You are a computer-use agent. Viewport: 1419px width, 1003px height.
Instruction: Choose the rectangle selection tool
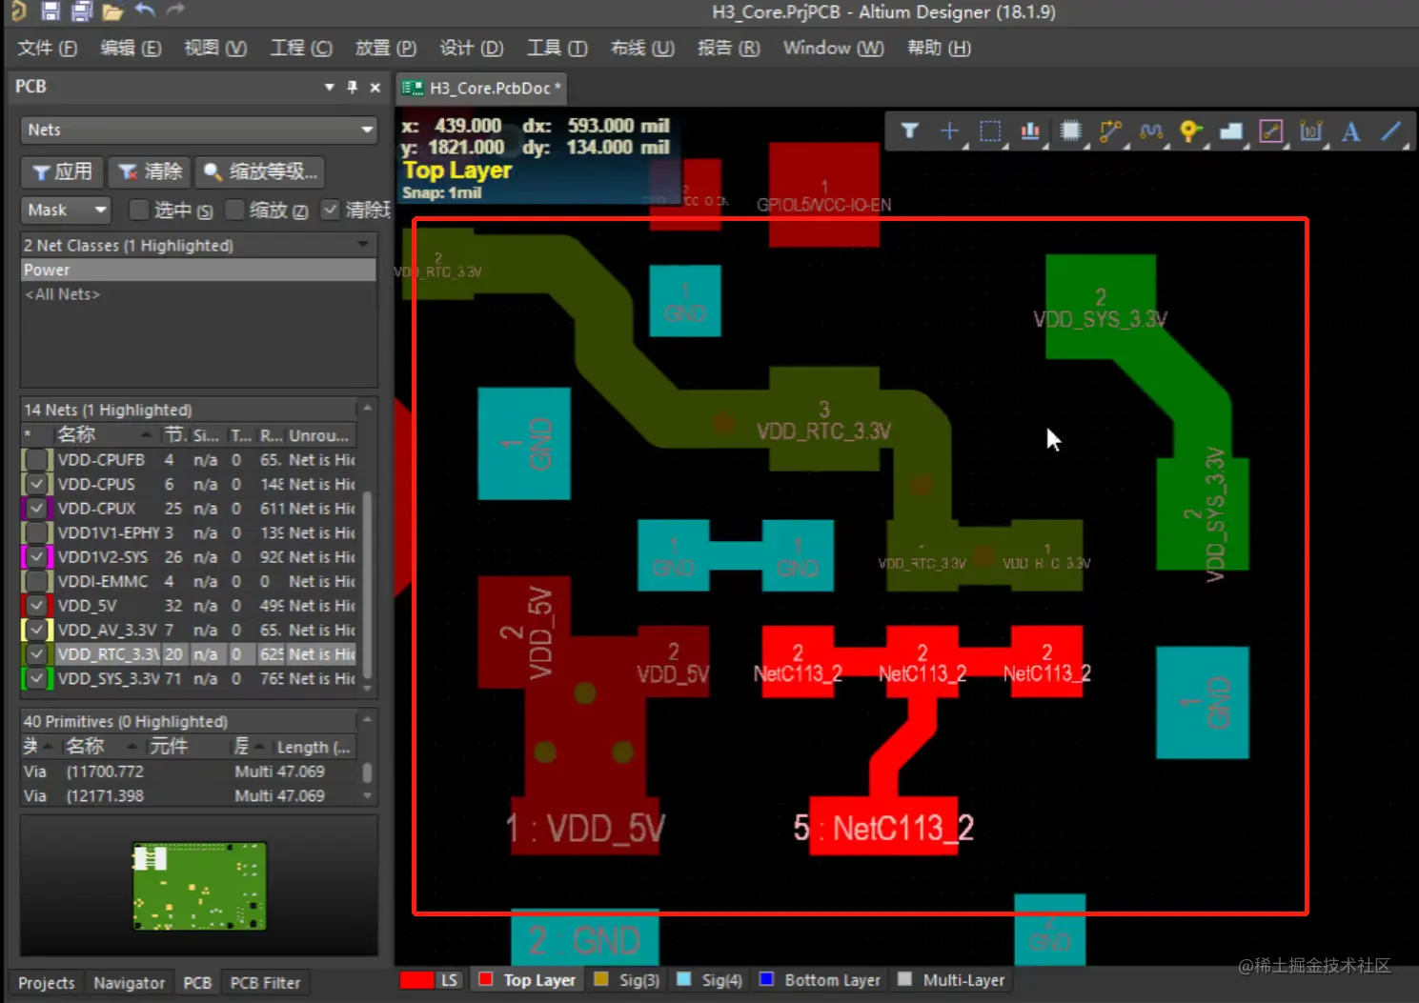coord(990,131)
